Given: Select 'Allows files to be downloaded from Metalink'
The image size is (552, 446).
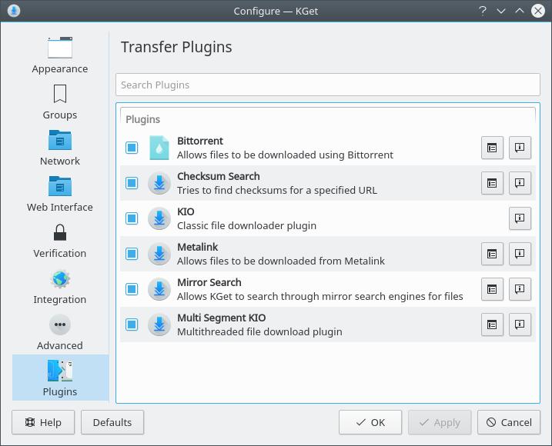Looking at the screenshot, I should tap(281, 261).
